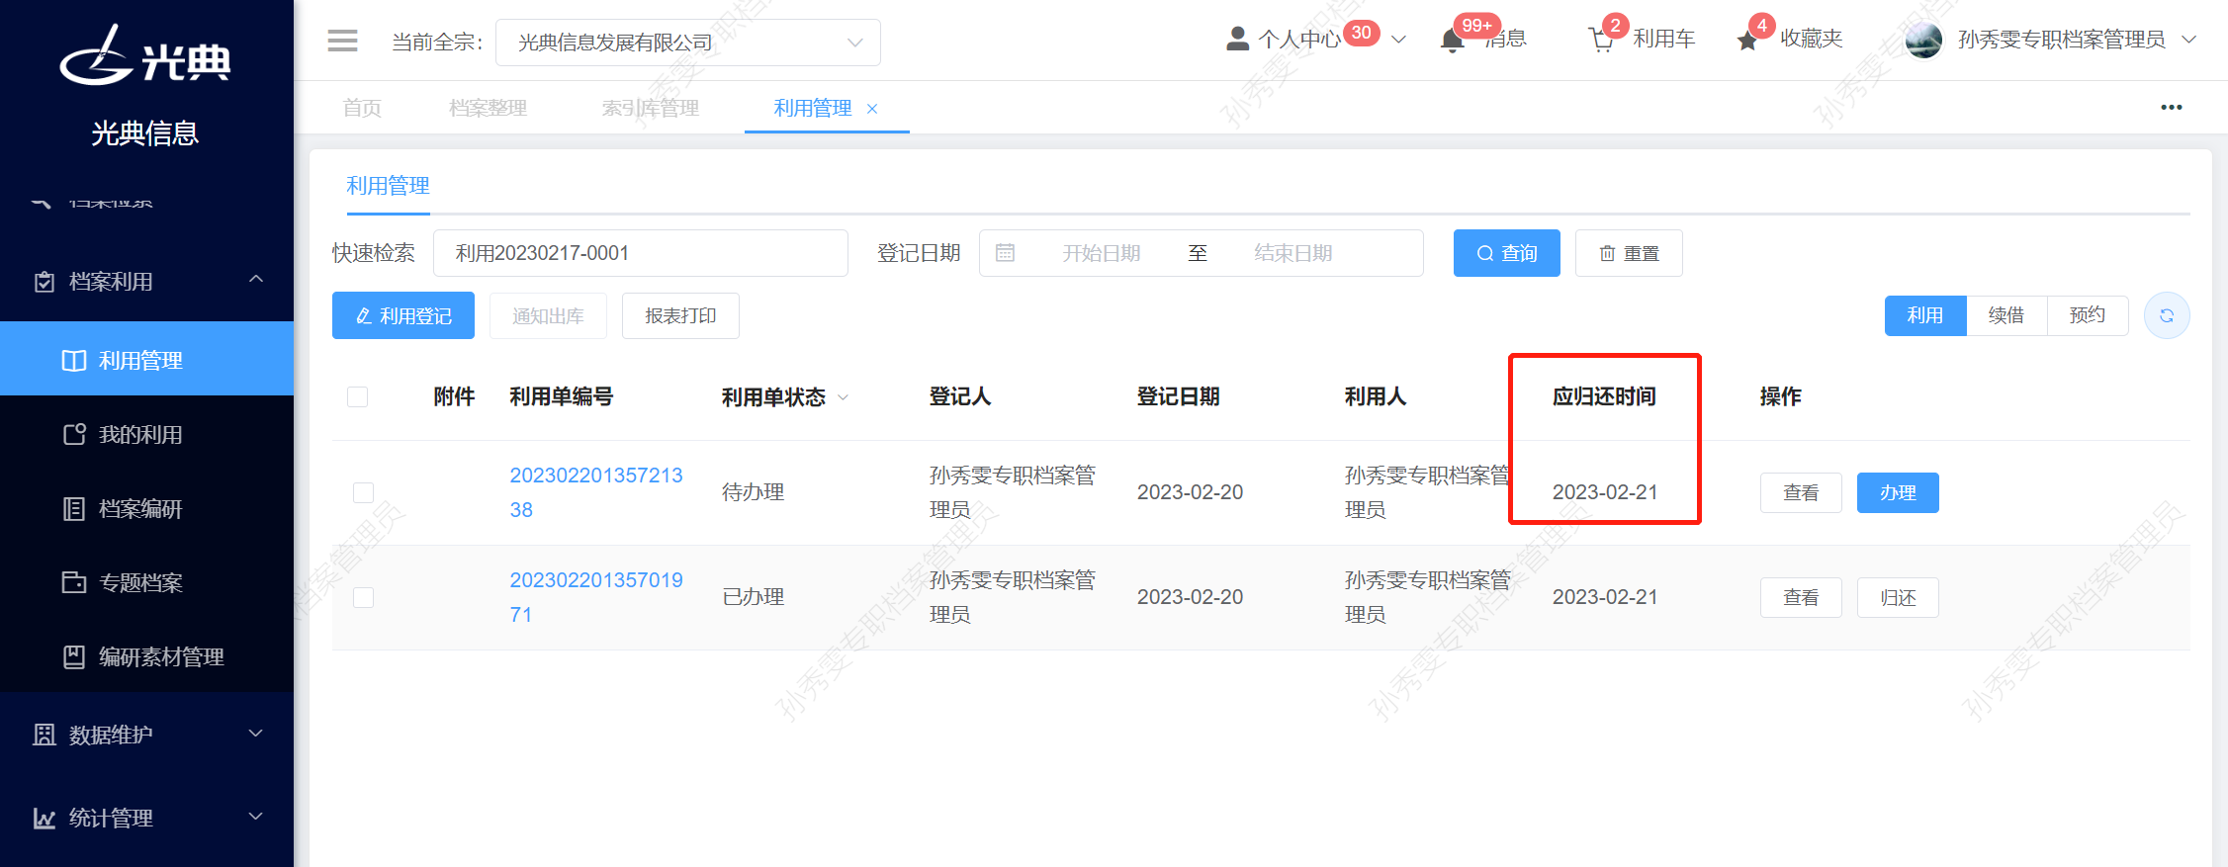Open link 20230220135701971
Screen dimensions: 2228x867
point(596,597)
